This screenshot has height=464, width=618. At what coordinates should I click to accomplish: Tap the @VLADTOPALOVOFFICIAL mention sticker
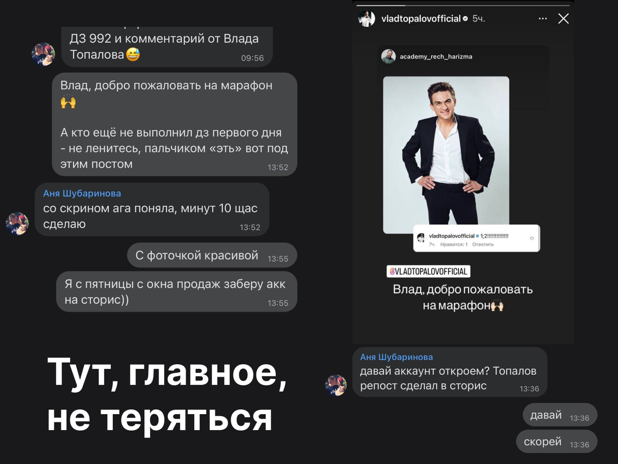click(428, 272)
